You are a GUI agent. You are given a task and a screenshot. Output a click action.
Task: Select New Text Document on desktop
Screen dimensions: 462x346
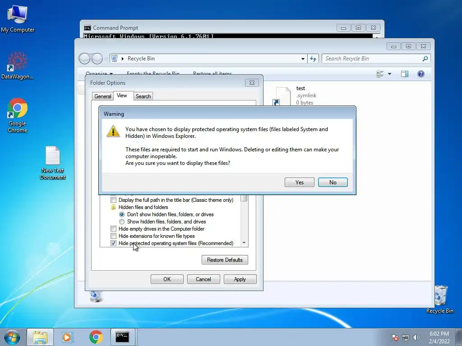(53, 163)
